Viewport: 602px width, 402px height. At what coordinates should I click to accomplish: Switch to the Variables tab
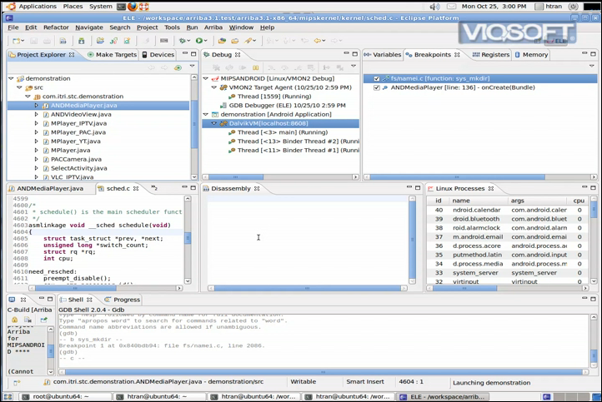[x=383, y=55]
